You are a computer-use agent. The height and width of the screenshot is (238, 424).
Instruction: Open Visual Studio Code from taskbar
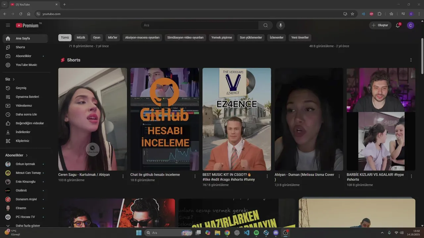[246, 233]
